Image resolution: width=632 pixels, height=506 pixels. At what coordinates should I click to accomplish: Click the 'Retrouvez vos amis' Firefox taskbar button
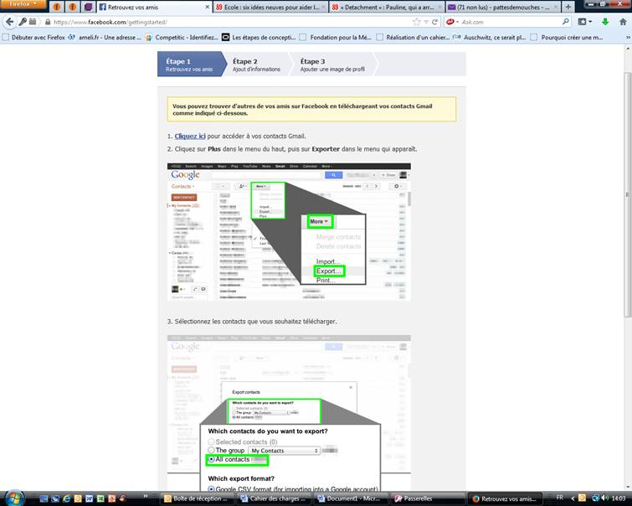pyautogui.click(x=504, y=498)
